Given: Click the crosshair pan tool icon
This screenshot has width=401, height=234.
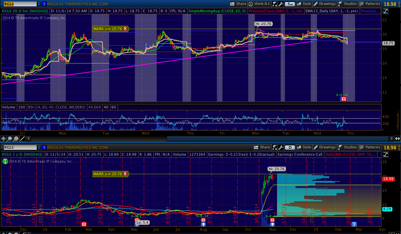Looking at the screenshot, I should click(x=4, y=138).
